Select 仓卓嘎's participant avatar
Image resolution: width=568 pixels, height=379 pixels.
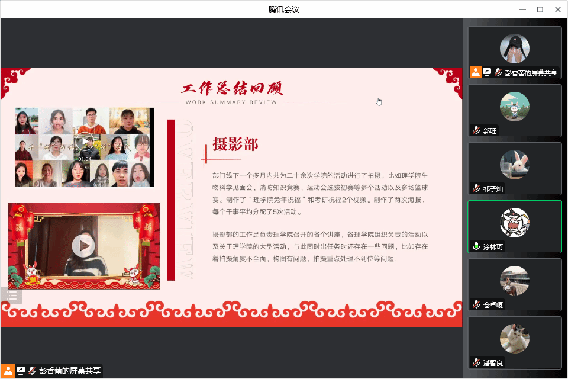tap(514, 281)
